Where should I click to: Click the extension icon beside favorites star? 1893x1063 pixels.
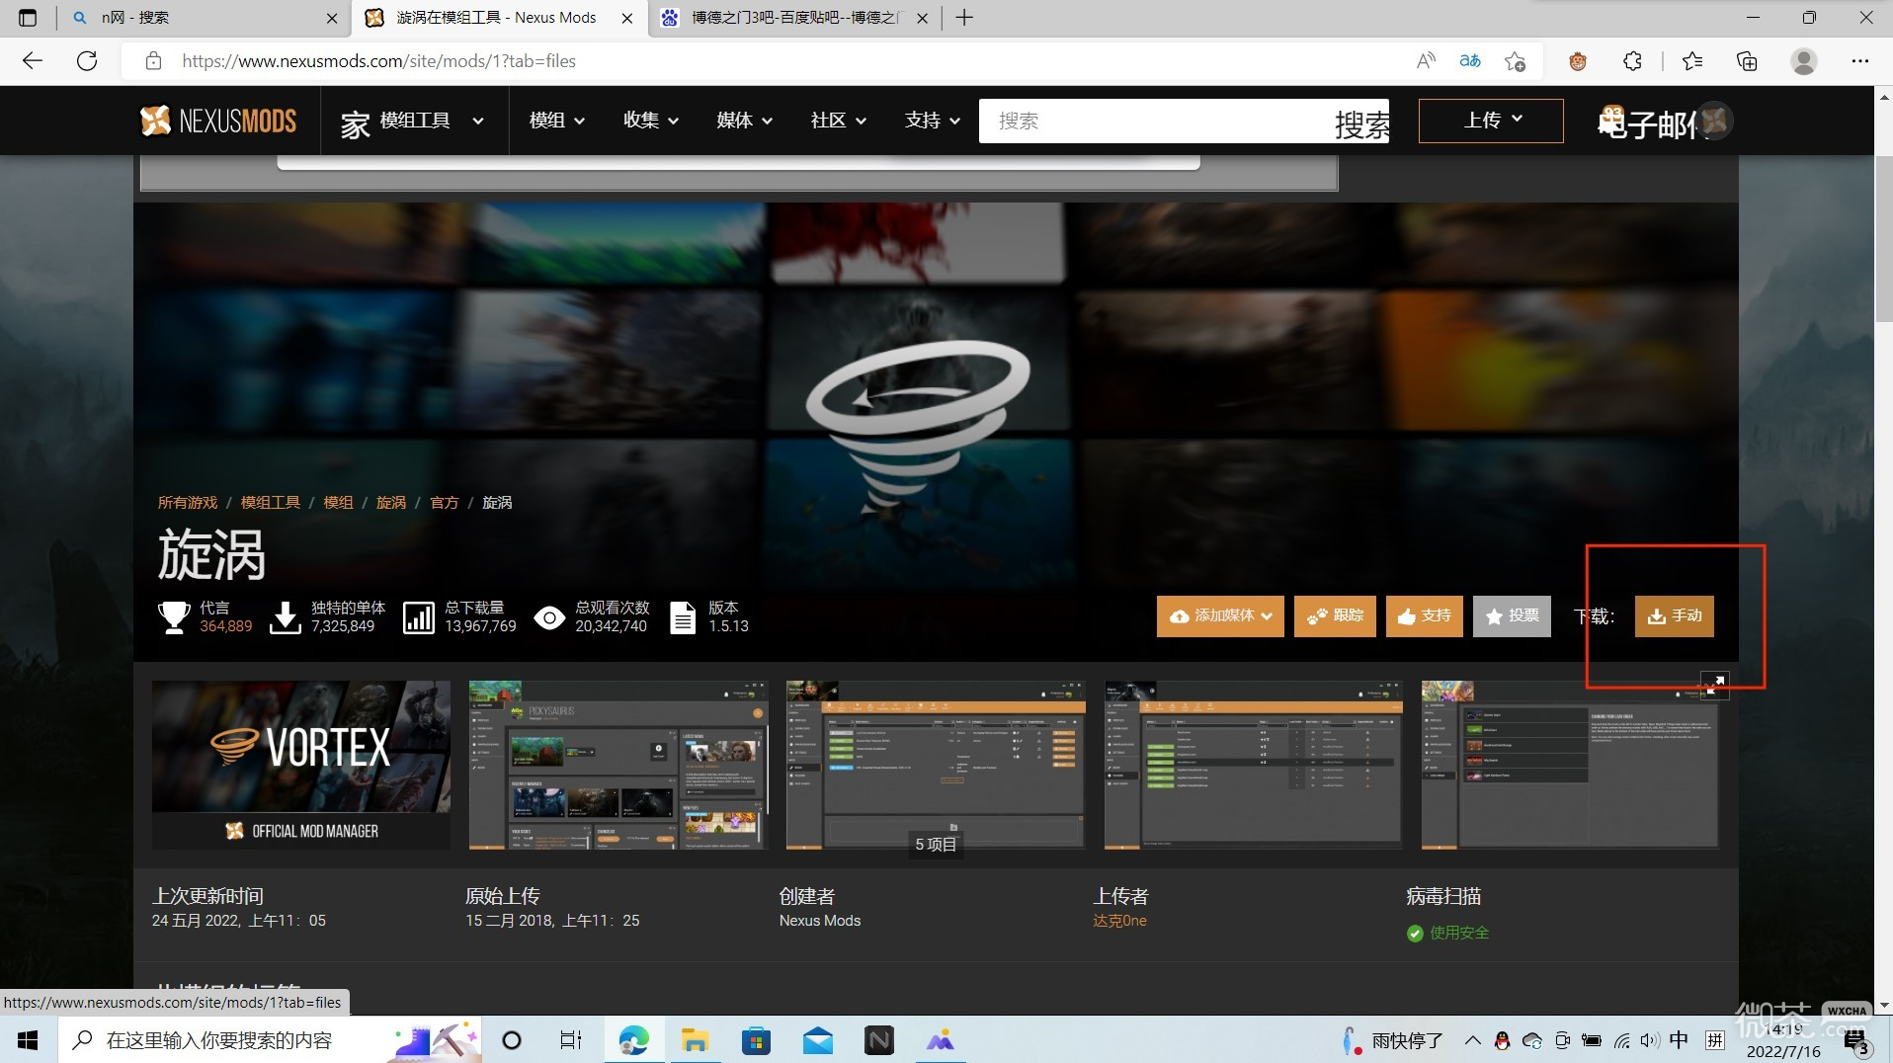(1578, 61)
